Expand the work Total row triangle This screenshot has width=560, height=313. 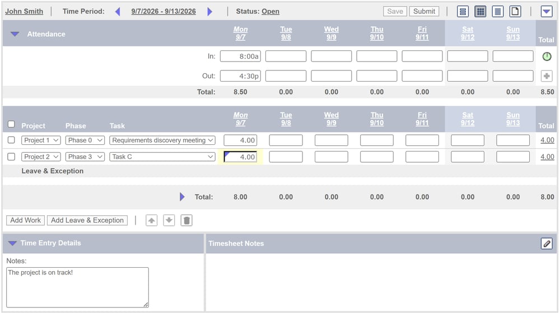click(x=182, y=197)
